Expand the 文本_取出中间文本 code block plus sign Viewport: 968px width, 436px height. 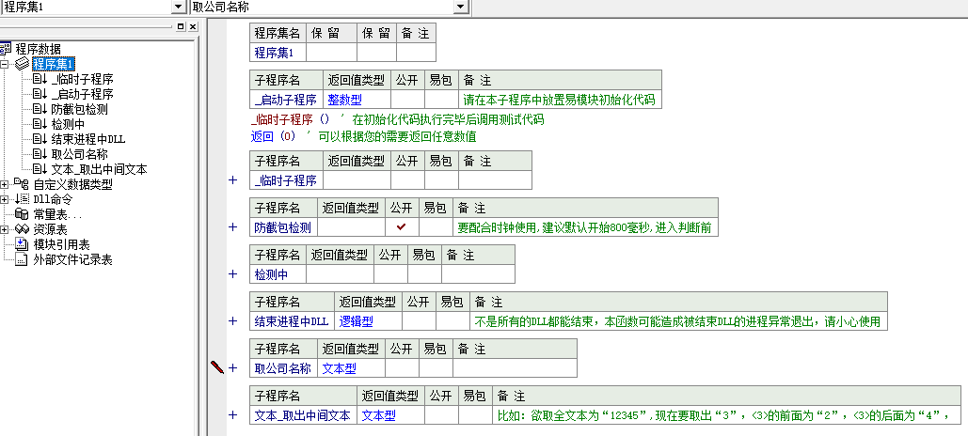[x=232, y=415]
